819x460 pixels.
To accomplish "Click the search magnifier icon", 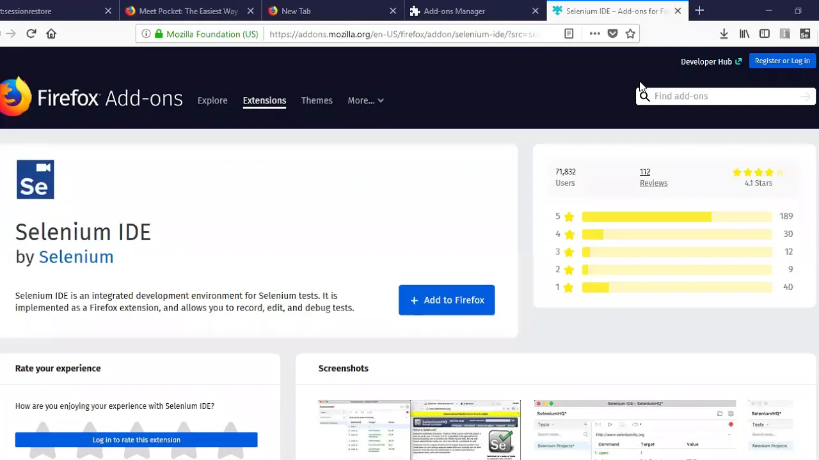I will [x=644, y=96].
